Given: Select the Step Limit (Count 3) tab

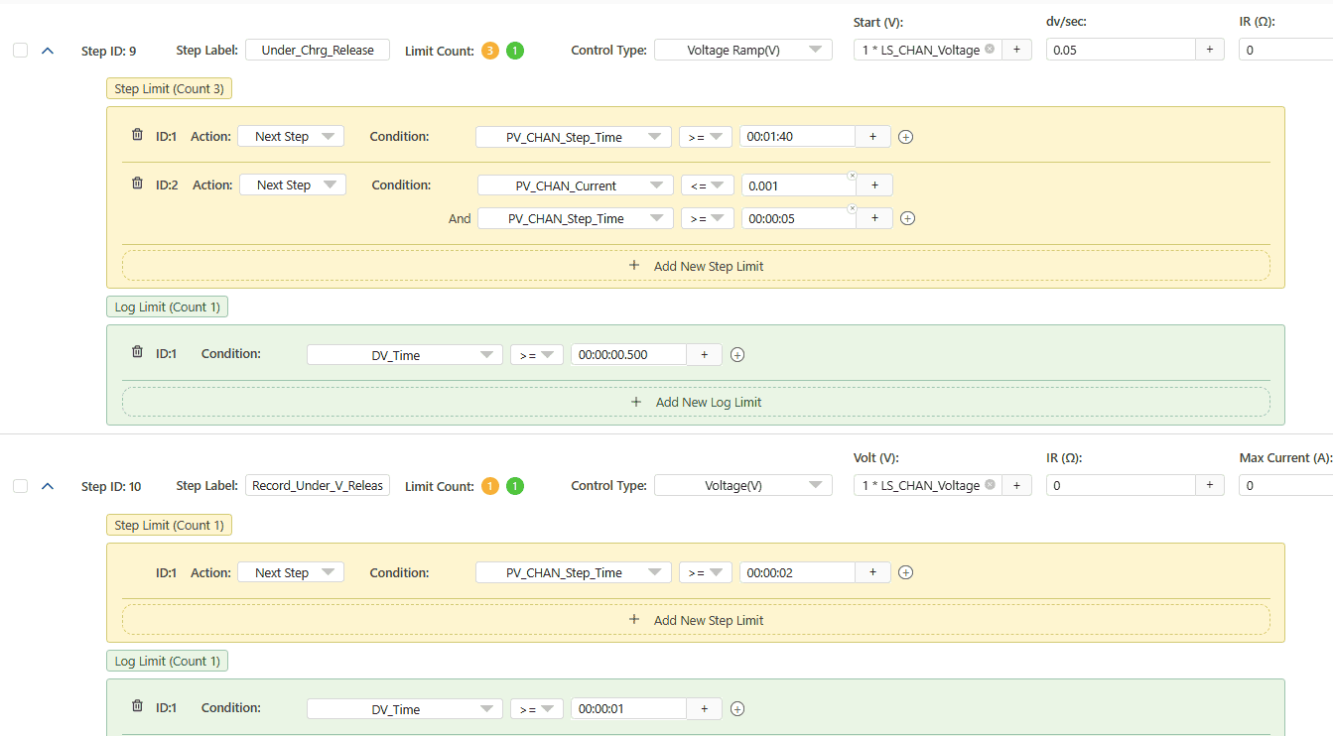Looking at the screenshot, I should tap(169, 87).
